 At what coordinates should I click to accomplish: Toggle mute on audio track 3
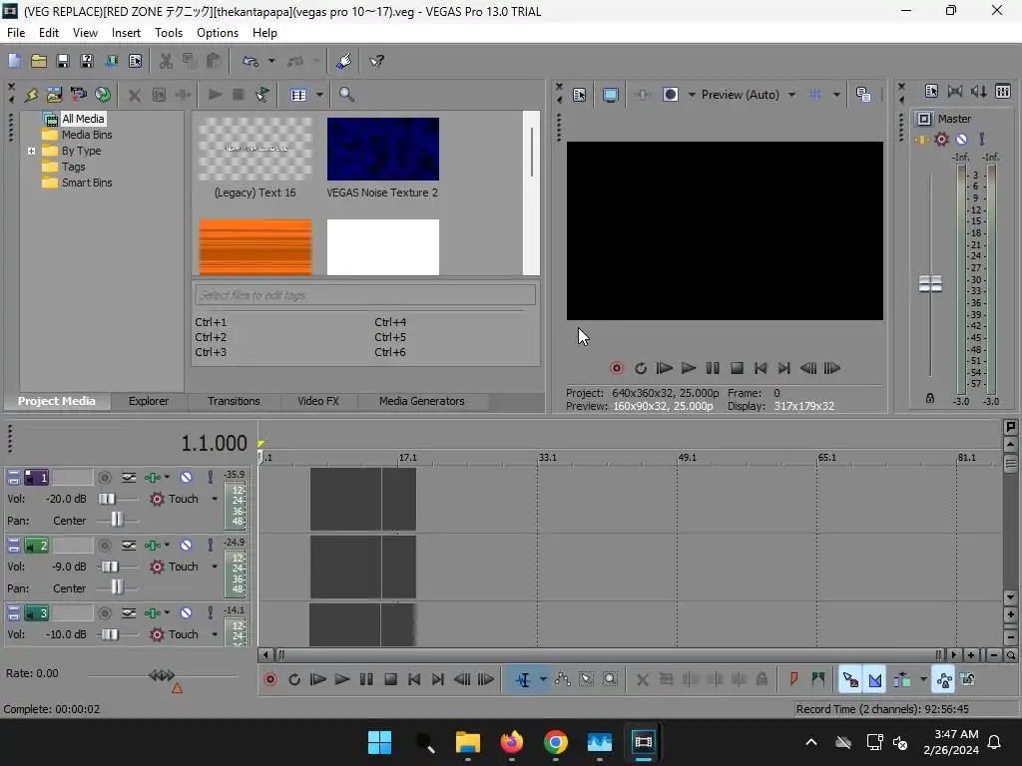186,613
